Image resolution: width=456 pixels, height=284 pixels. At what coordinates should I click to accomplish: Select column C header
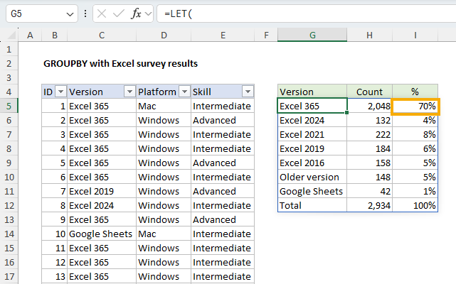pos(102,35)
